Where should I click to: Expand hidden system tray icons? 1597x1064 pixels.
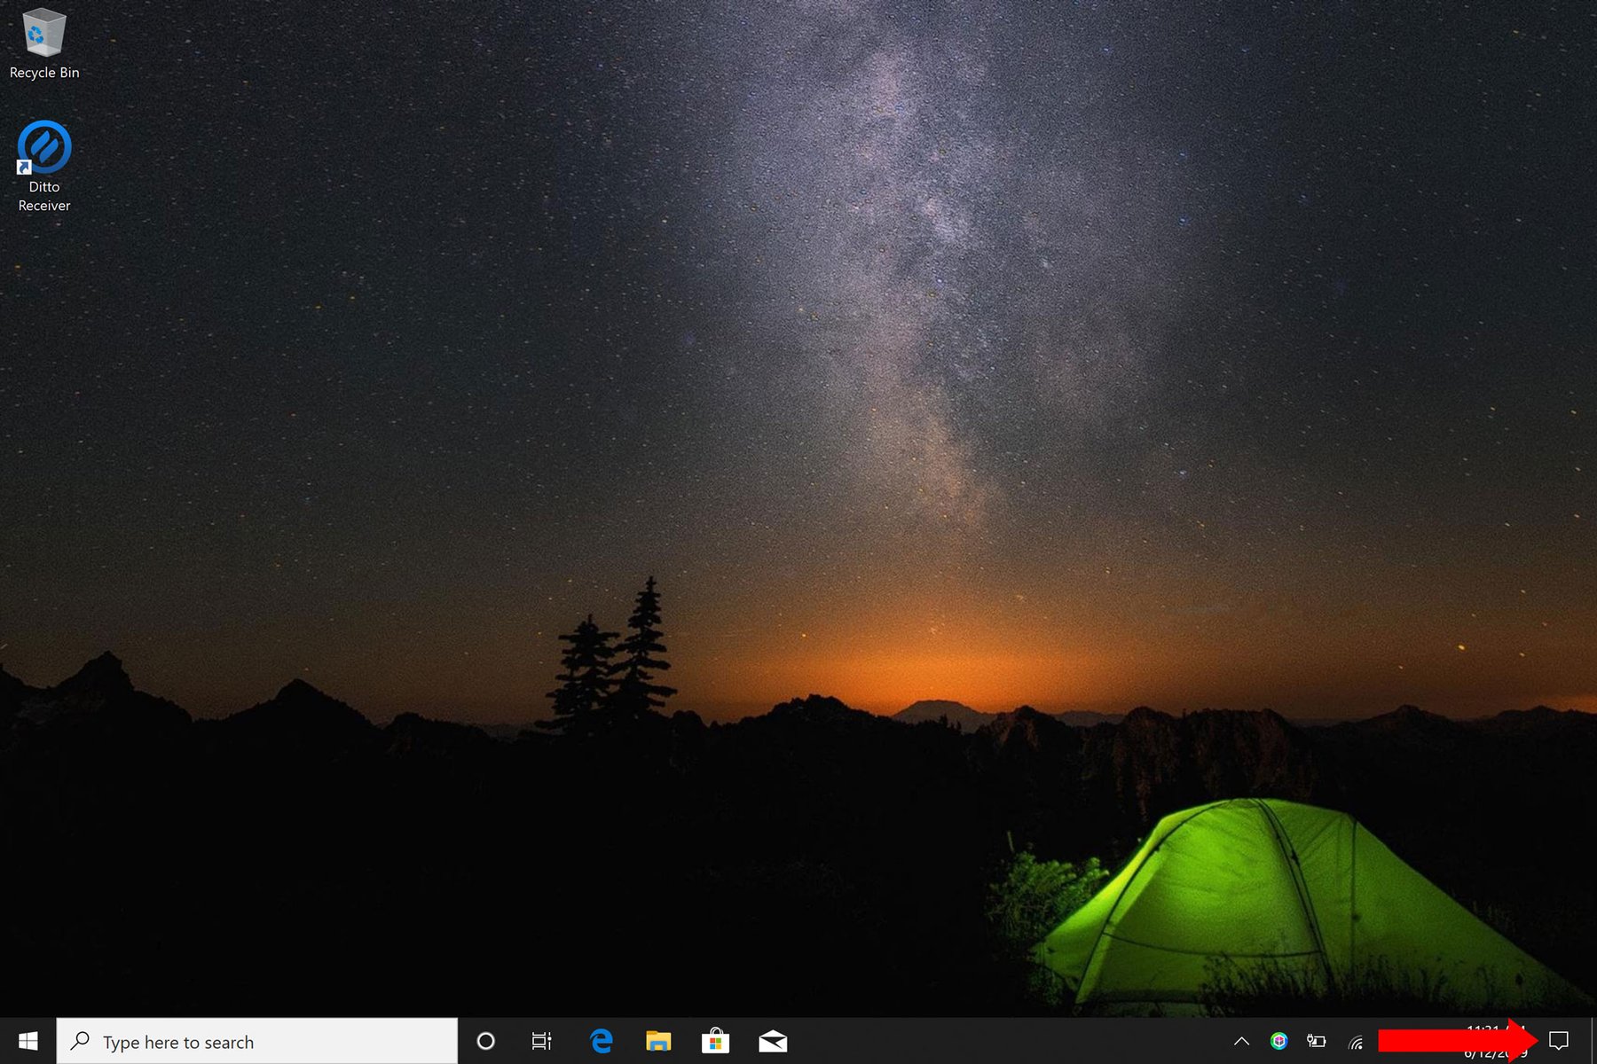[x=1240, y=1041]
